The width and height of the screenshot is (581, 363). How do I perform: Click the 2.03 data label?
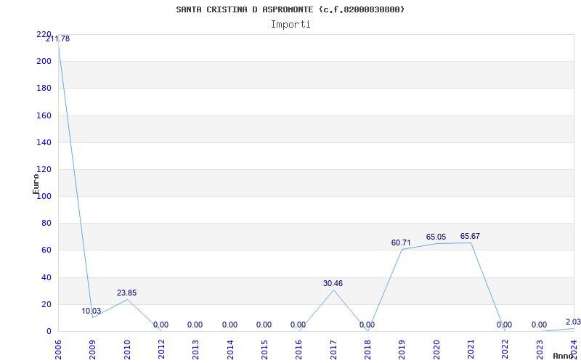pyautogui.click(x=573, y=322)
